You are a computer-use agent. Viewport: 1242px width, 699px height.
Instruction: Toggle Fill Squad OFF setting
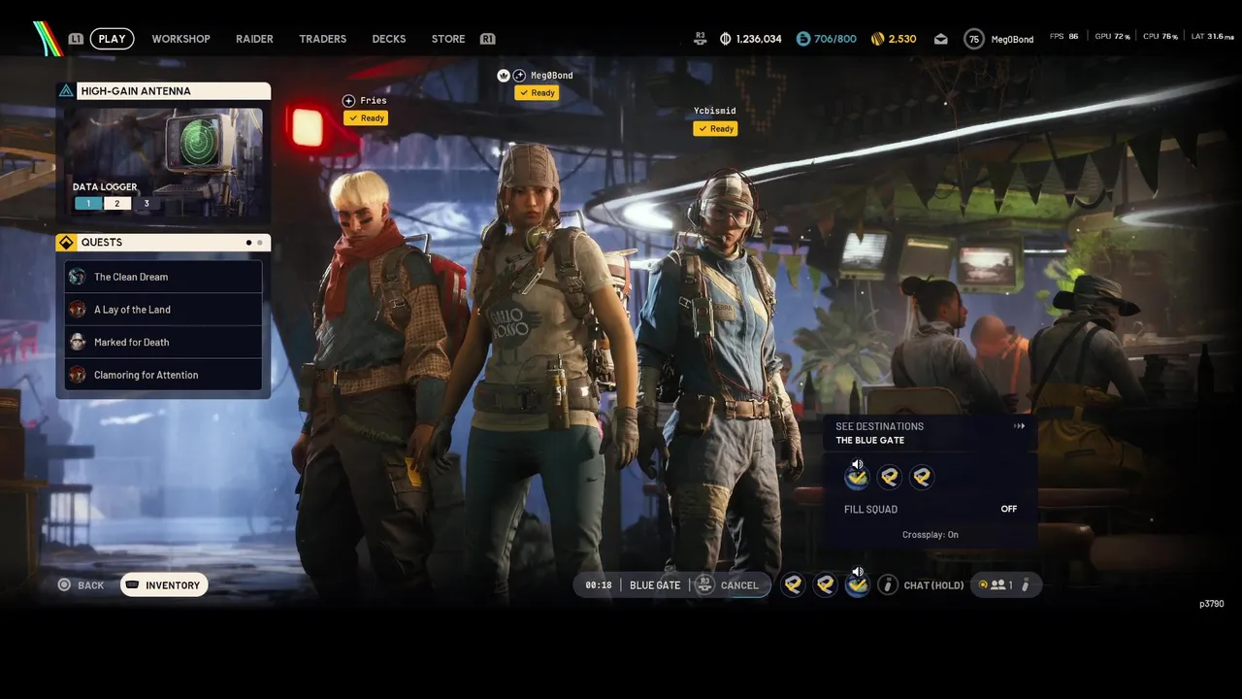[931, 509]
